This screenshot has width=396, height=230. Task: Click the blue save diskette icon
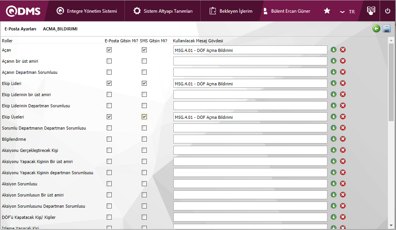tap(387, 29)
